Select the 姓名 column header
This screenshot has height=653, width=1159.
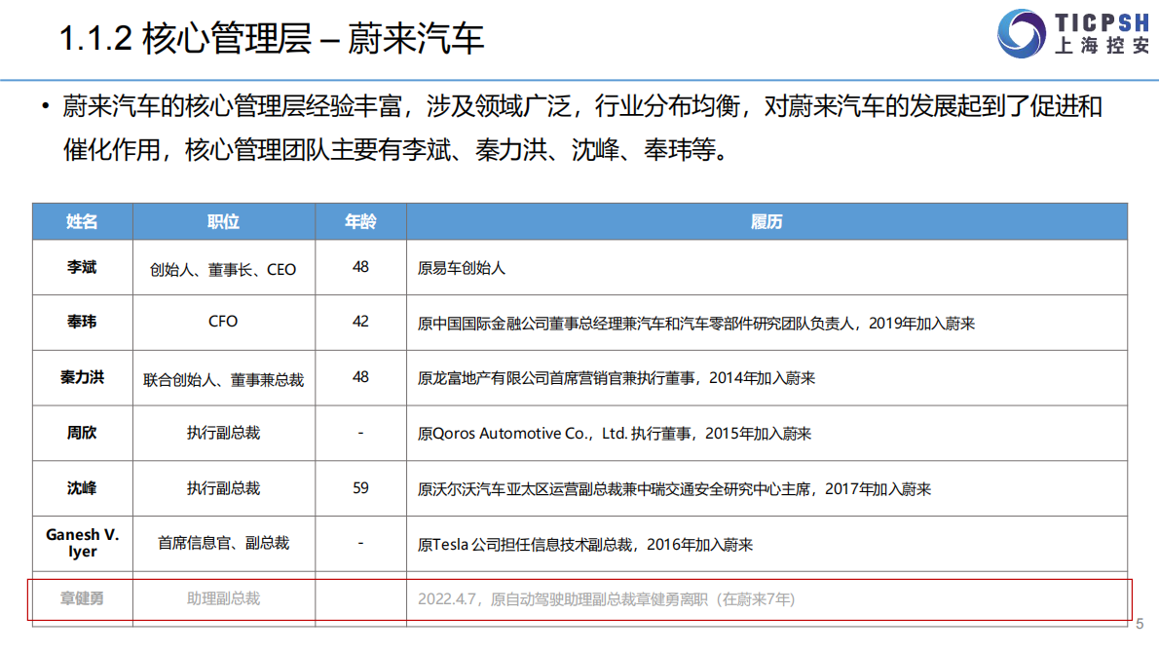[82, 221]
